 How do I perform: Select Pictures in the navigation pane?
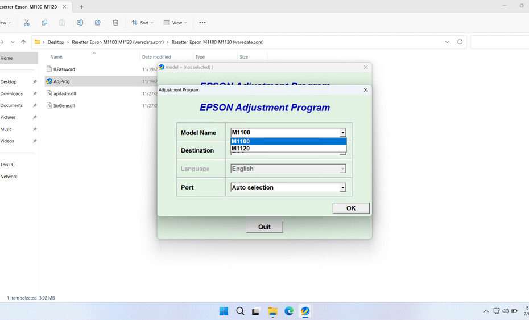coord(8,117)
